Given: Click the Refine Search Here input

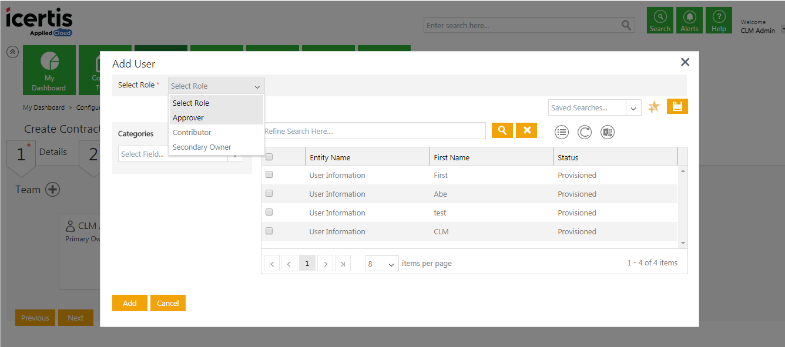Looking at the screenshot, I should coord(374,131).
